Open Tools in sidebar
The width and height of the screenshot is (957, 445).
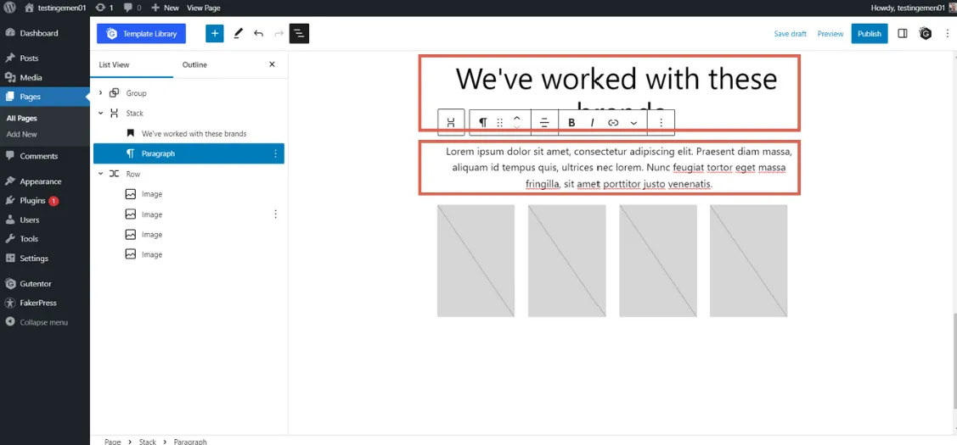point(44,239)
